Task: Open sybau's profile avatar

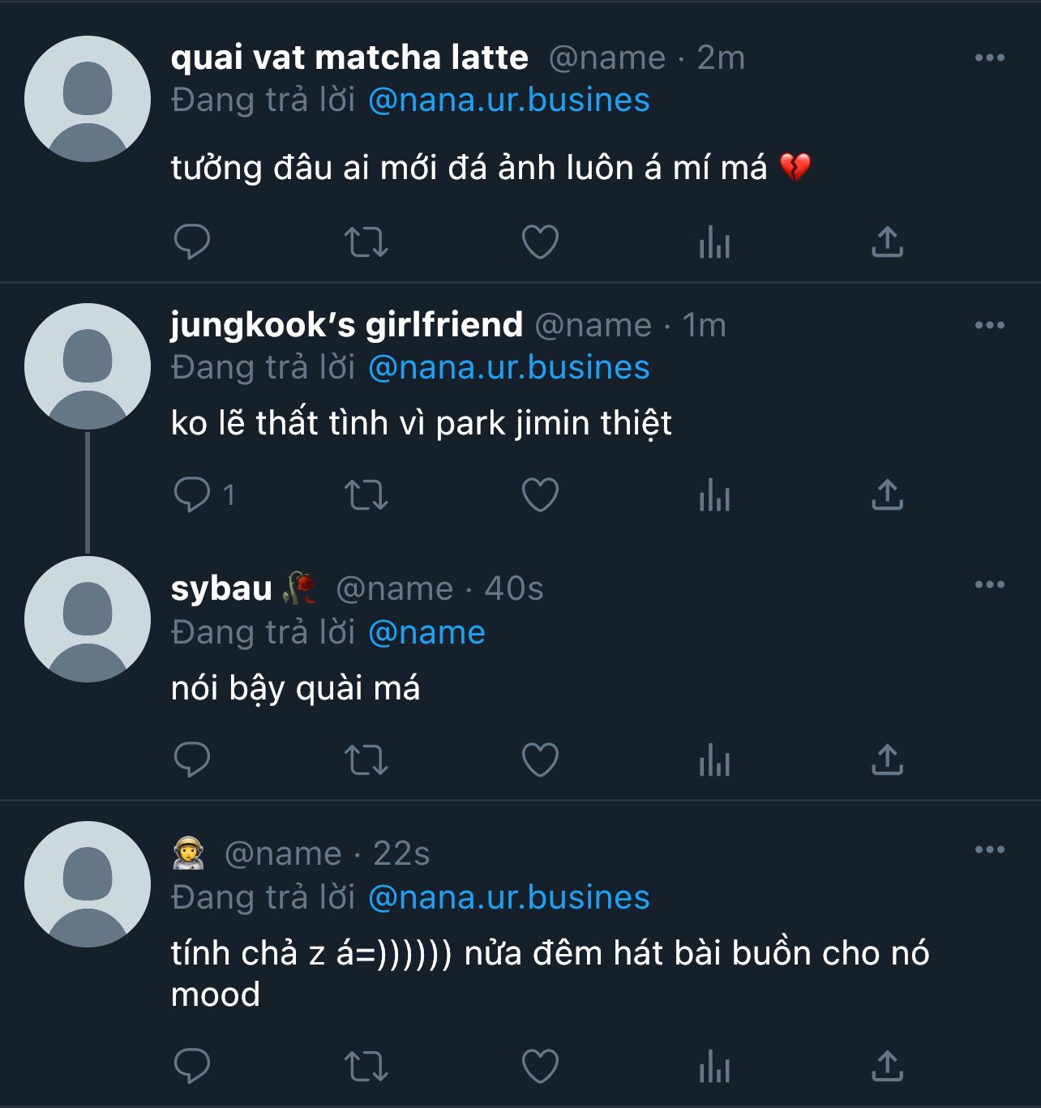Action: 88,619
